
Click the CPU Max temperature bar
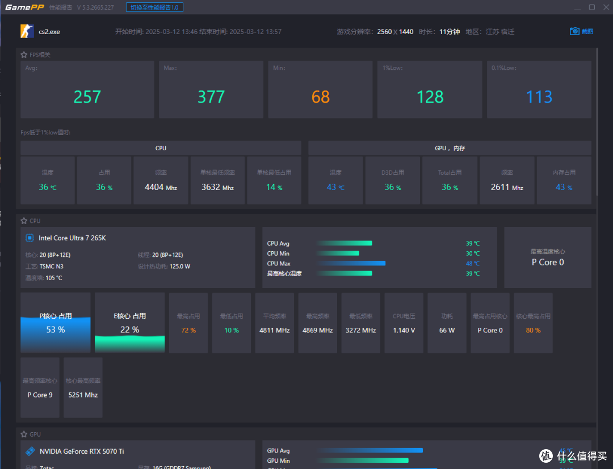(351, 264)
